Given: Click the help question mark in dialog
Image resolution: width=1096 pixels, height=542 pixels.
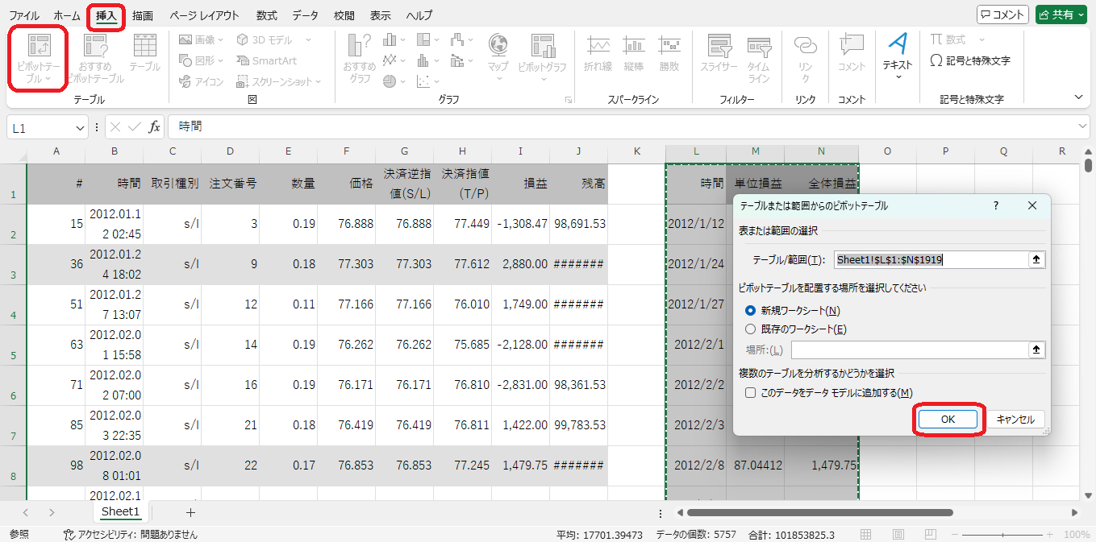Looking at the screenshot, I should point(995,206).
